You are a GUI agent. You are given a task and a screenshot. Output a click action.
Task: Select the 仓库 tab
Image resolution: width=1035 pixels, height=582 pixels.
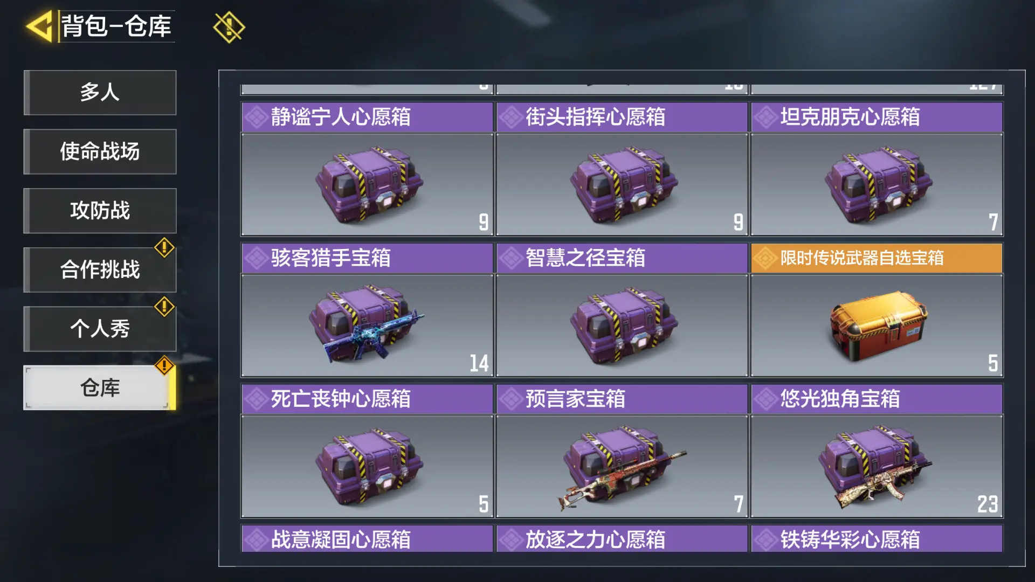pyautogui.click(x=100, y=388)
